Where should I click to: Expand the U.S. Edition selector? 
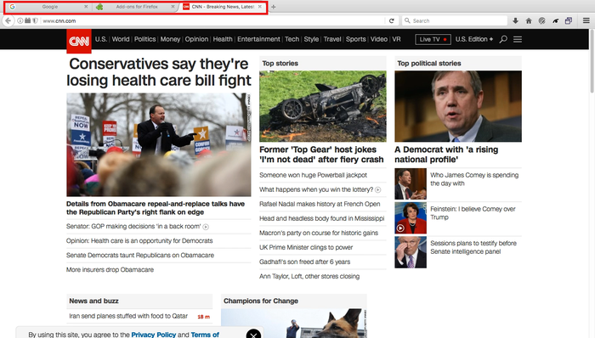tap(474, 39)
